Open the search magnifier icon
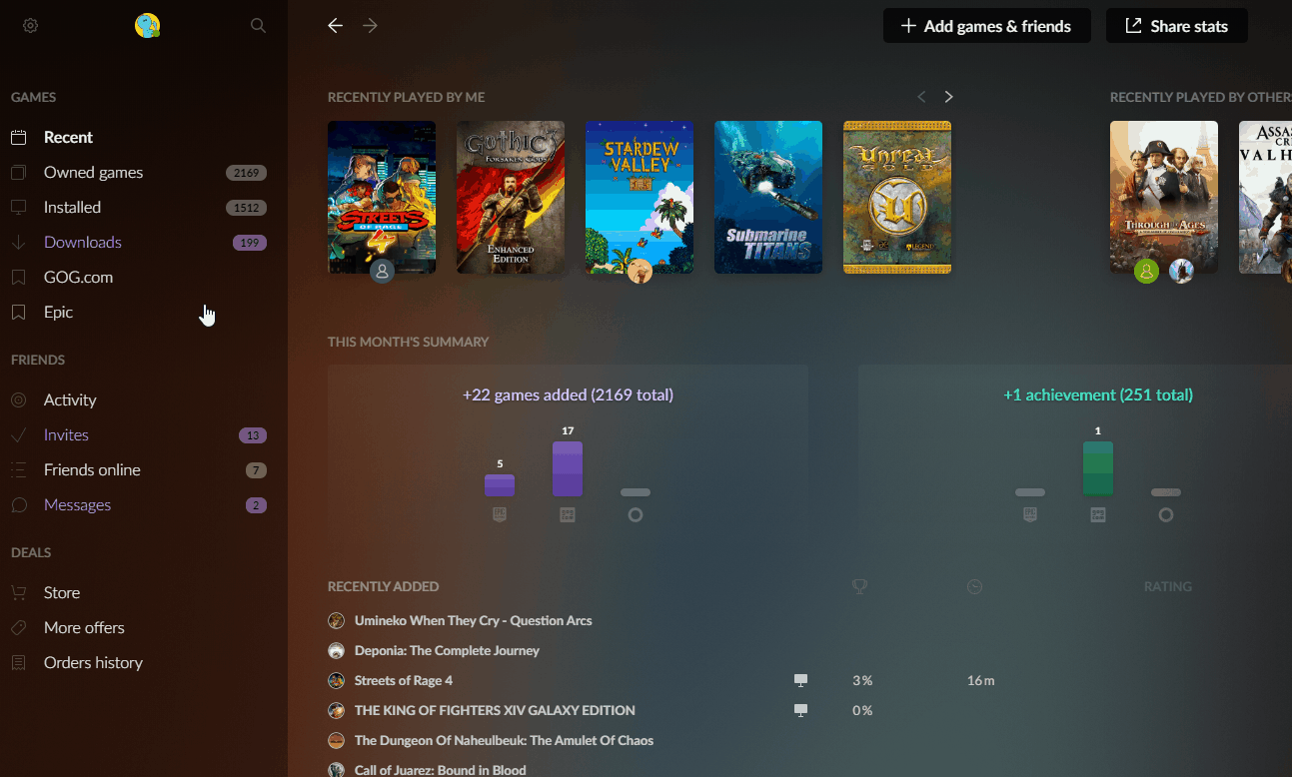 click(x=258, y=26)
